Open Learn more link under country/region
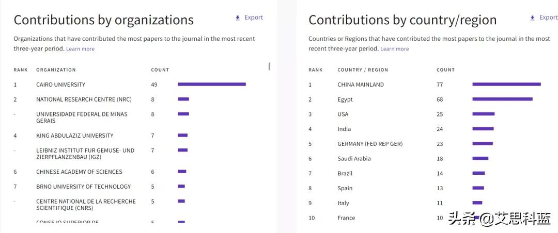Image resolution: width=558 pixels, height=233 pixels. tap(394, 49)
